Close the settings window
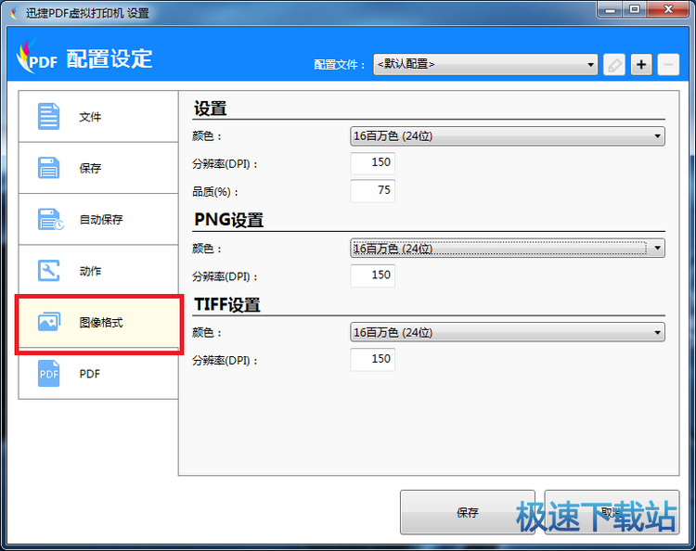 (668, 10)
